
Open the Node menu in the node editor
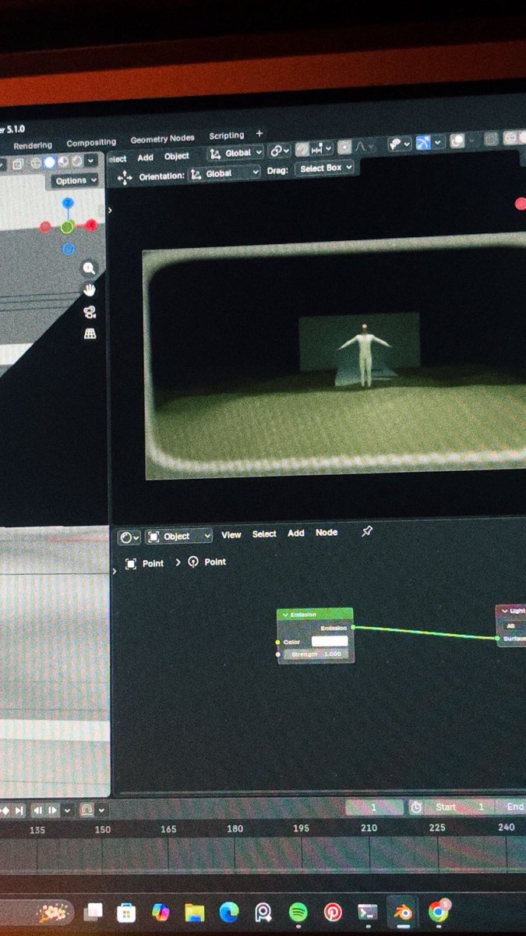(327, 533)
